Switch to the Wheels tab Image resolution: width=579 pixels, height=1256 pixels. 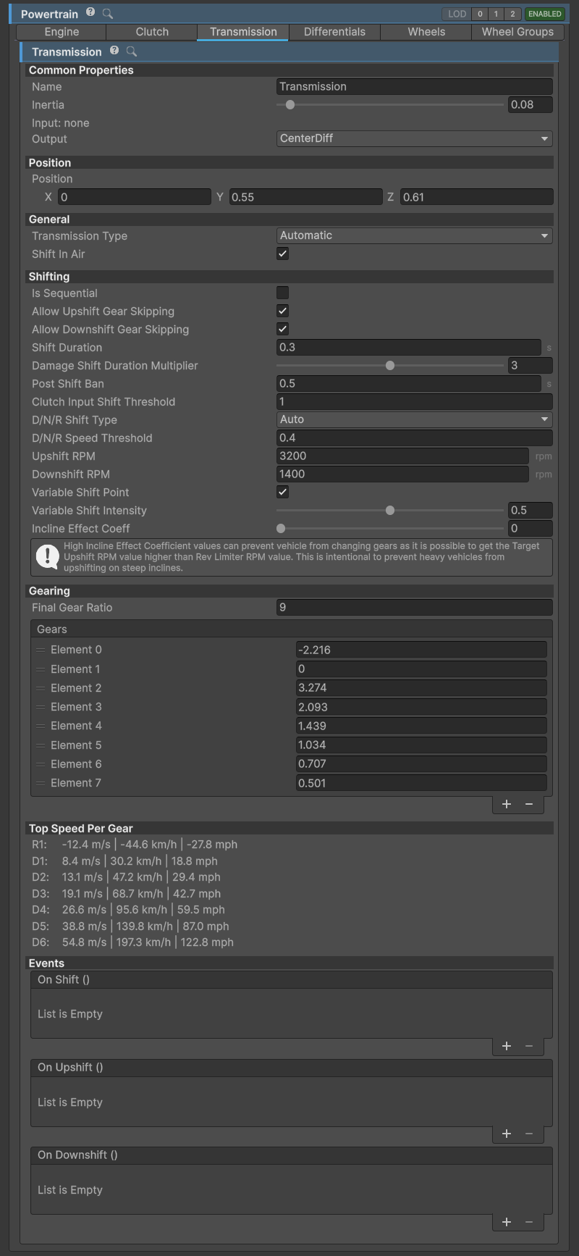click(426, 32)
